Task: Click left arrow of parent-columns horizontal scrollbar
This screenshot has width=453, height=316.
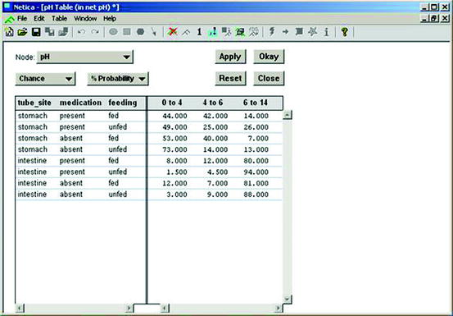Action: (20, 308)
